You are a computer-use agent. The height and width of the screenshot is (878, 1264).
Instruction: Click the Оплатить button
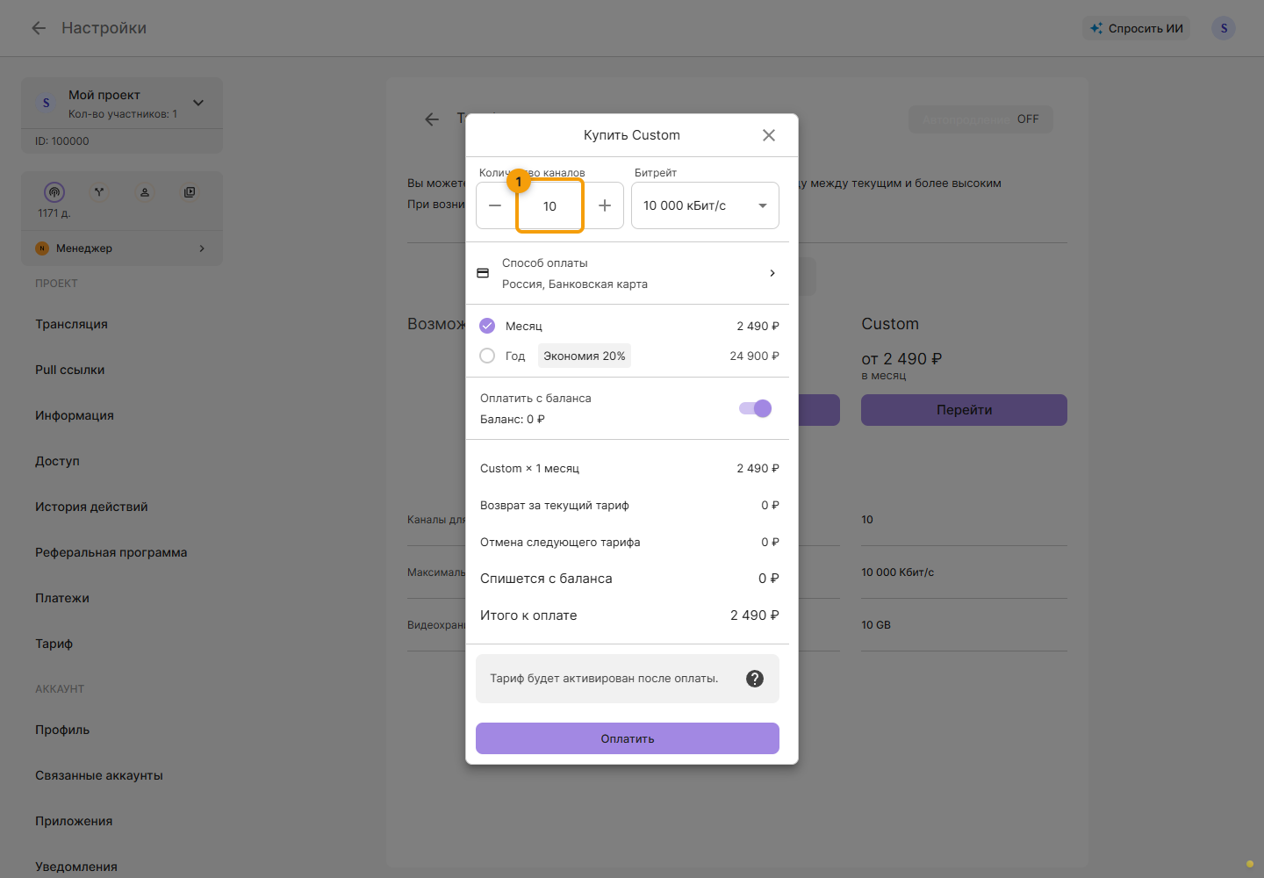point(628,738)
